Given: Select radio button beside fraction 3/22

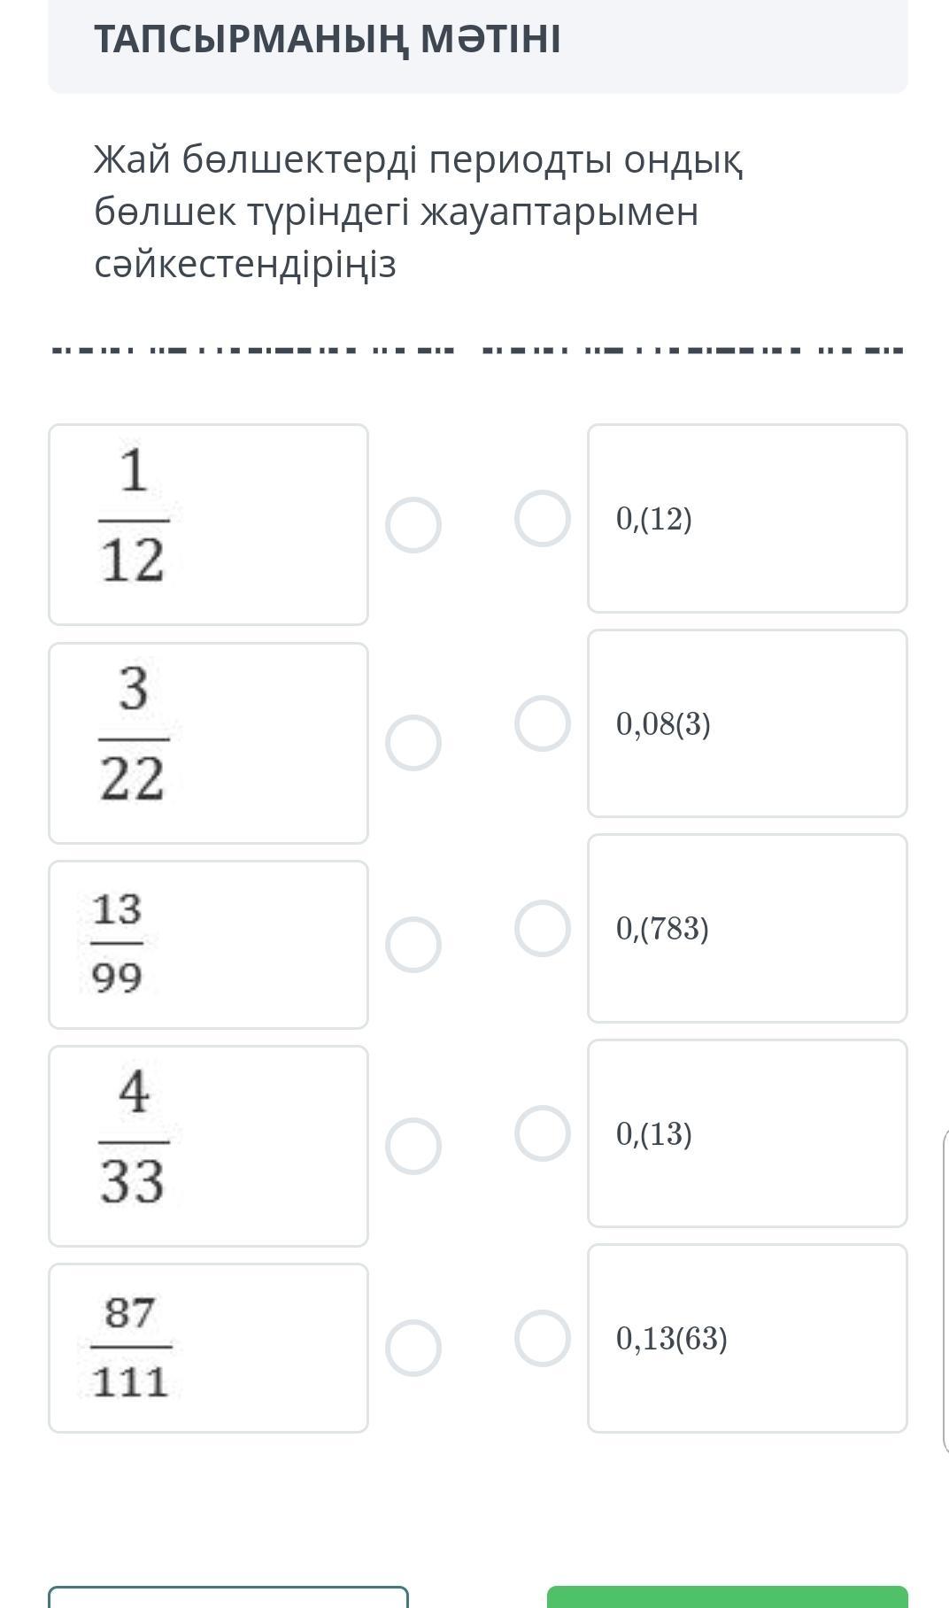Looking at the screenshot, I should coord(413,743).
